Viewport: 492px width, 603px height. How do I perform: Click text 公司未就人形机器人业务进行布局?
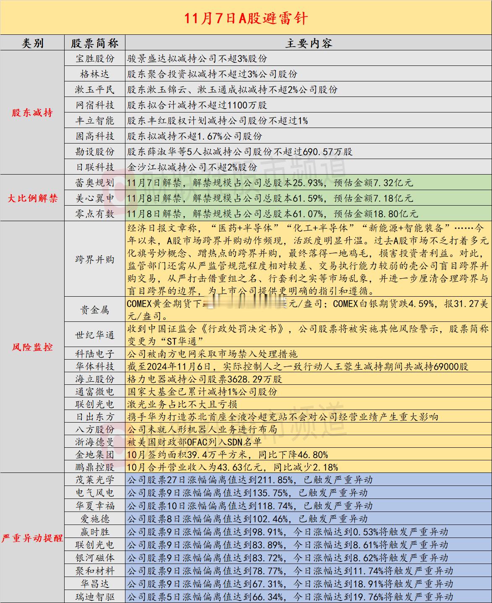click(x=202, y=429)
